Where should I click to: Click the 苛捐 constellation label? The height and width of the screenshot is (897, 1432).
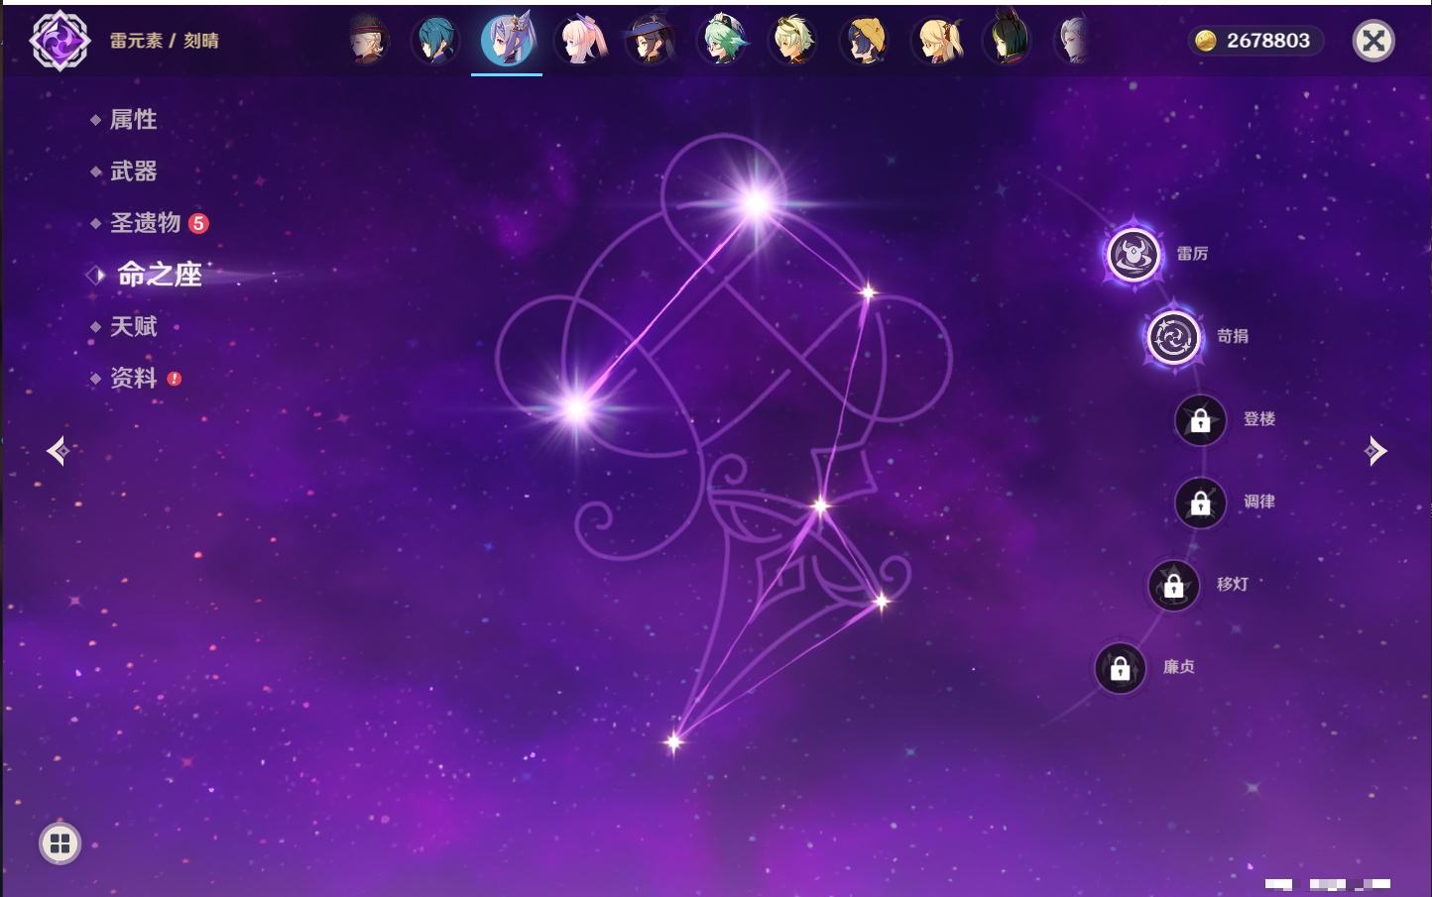click(1233, 336)
